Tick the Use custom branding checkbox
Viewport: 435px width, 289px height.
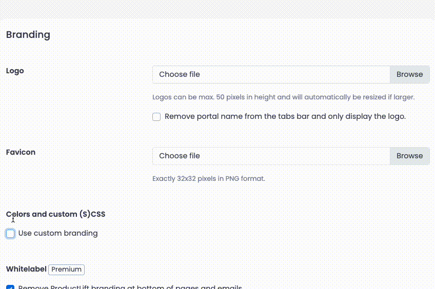coord(10,234)
